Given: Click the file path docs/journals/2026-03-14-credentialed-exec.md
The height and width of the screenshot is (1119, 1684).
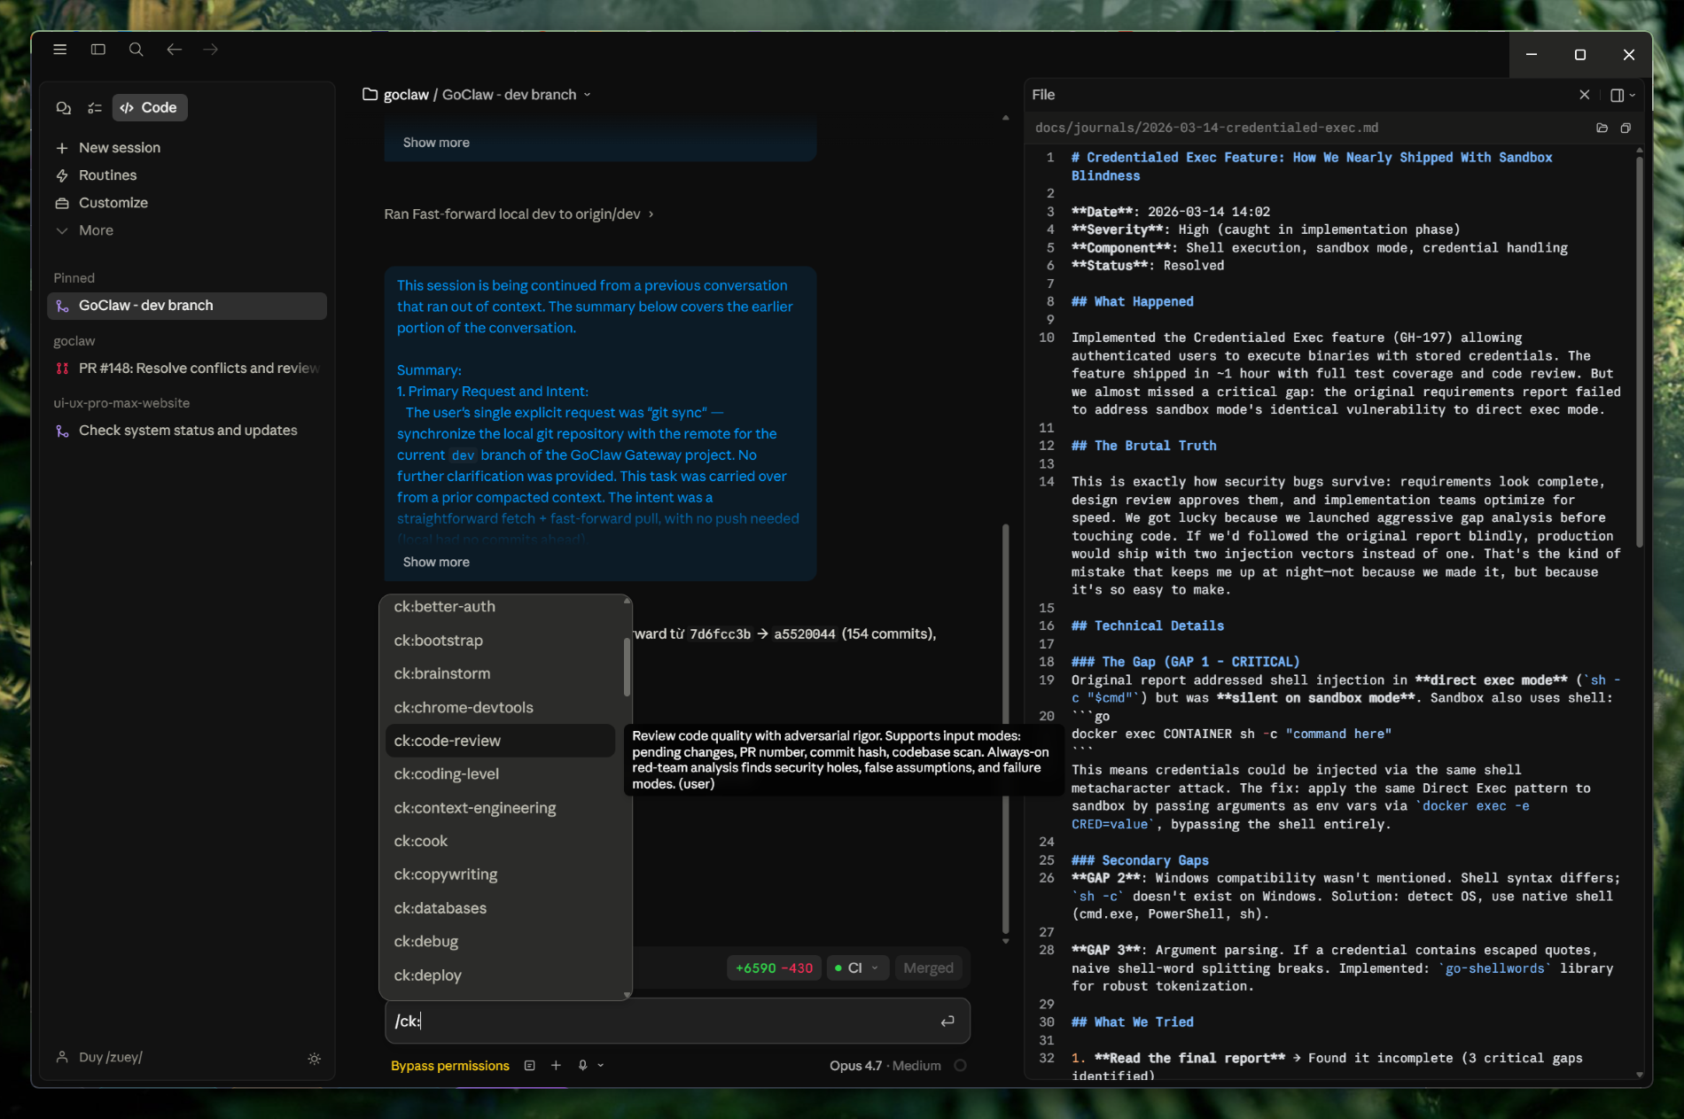Looking at the screenshot, I should [x=1206, y=128].
